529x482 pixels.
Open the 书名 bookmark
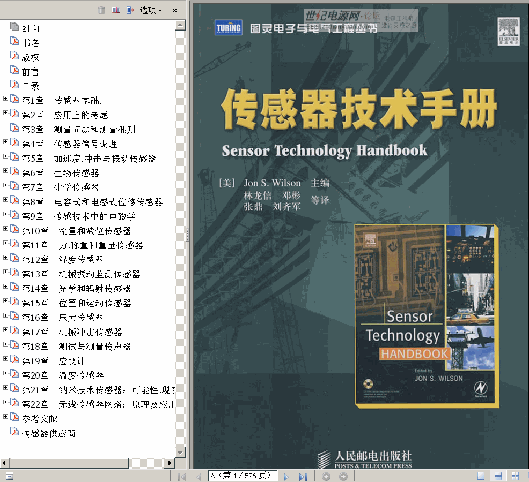(x=31, y=43)
